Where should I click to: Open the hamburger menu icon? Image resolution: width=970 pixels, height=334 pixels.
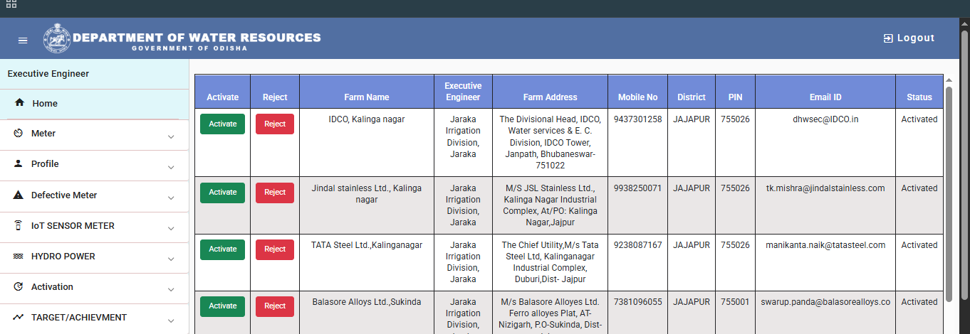[x=23, y=41]
